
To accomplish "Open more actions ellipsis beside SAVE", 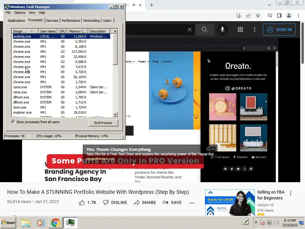I will click(192, 203).
